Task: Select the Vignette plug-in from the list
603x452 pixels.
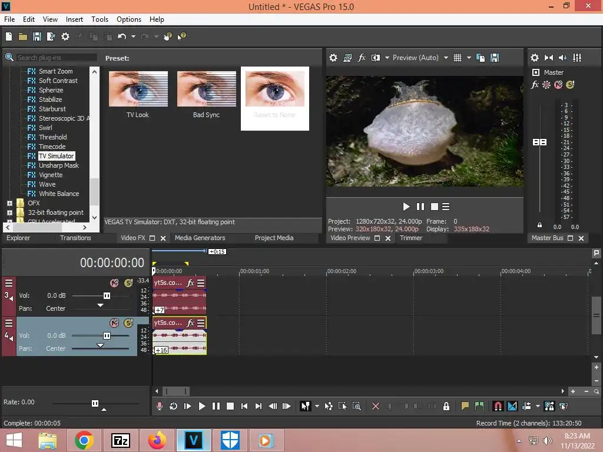Action: coord(51,175)
